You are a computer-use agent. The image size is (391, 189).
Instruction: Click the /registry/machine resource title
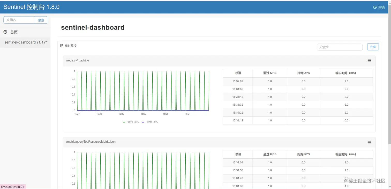(x=78, y=60)
